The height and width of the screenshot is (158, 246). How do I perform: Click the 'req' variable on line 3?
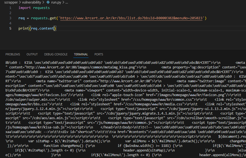[21, 18]
